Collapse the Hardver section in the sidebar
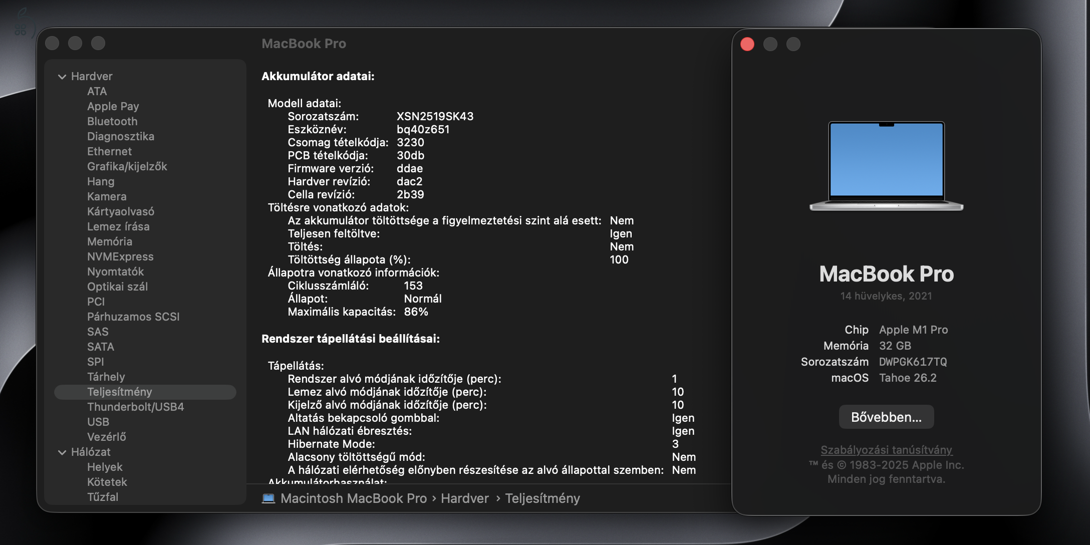Viewport: 1090px width, 545px height. tap(62, 76)
